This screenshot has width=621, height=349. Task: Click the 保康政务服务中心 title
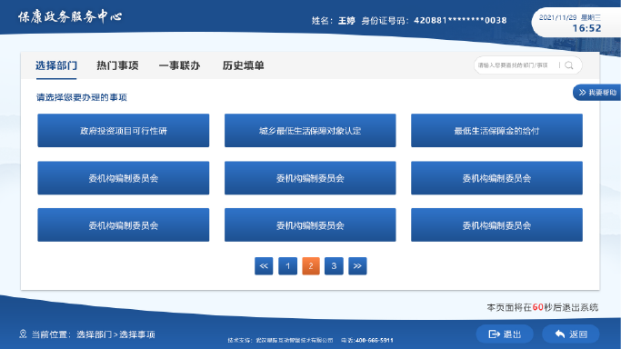70,16
